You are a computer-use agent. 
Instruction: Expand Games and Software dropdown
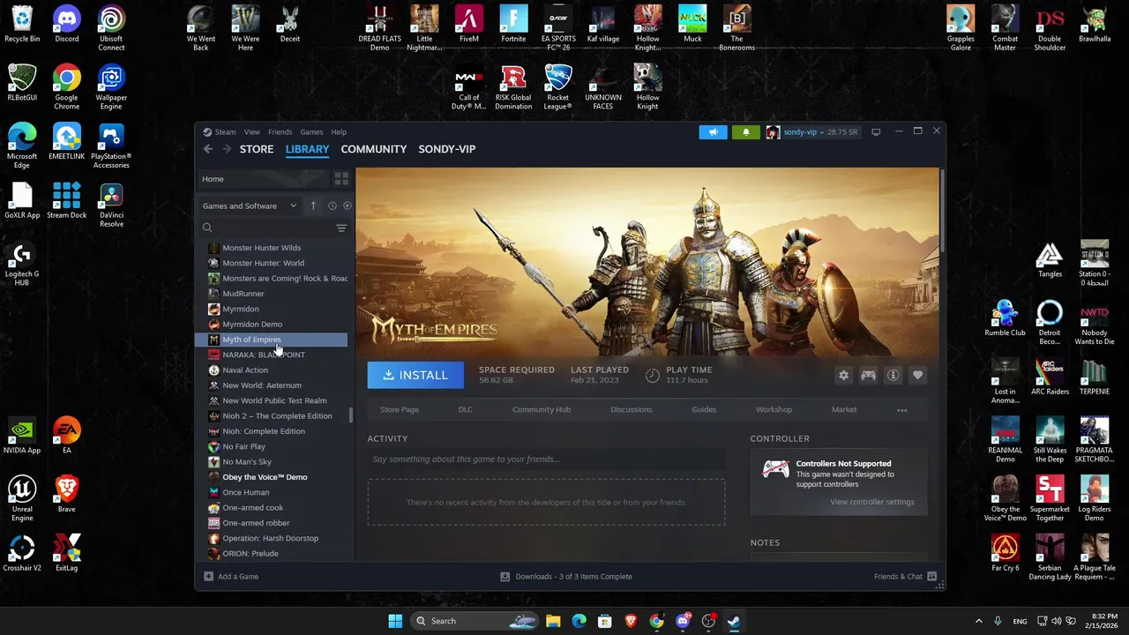(x=250, y=205)
